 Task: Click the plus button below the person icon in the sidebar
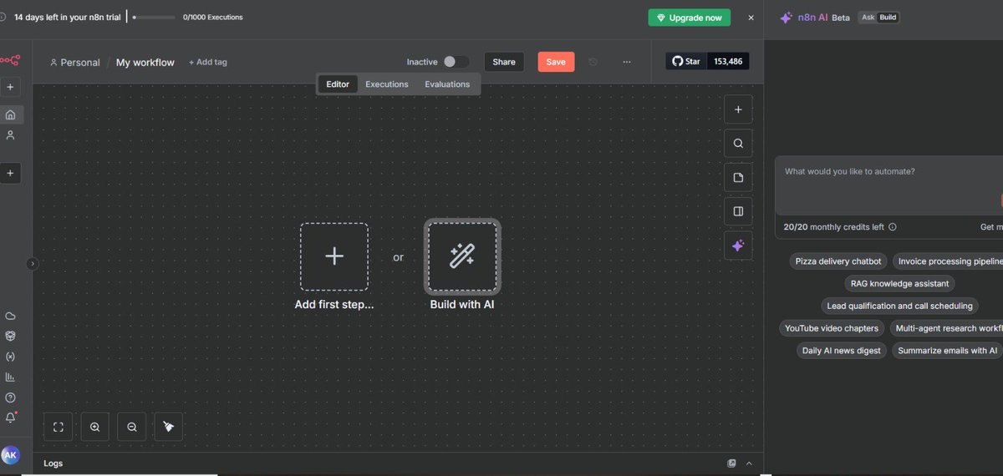tap(10, 173)
